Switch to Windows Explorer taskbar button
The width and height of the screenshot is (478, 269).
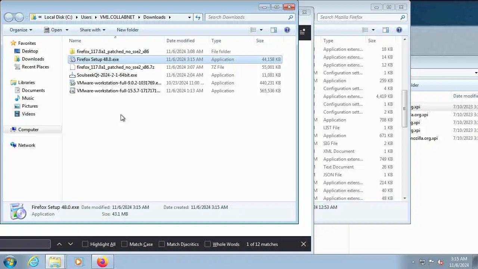click(55, 262)
